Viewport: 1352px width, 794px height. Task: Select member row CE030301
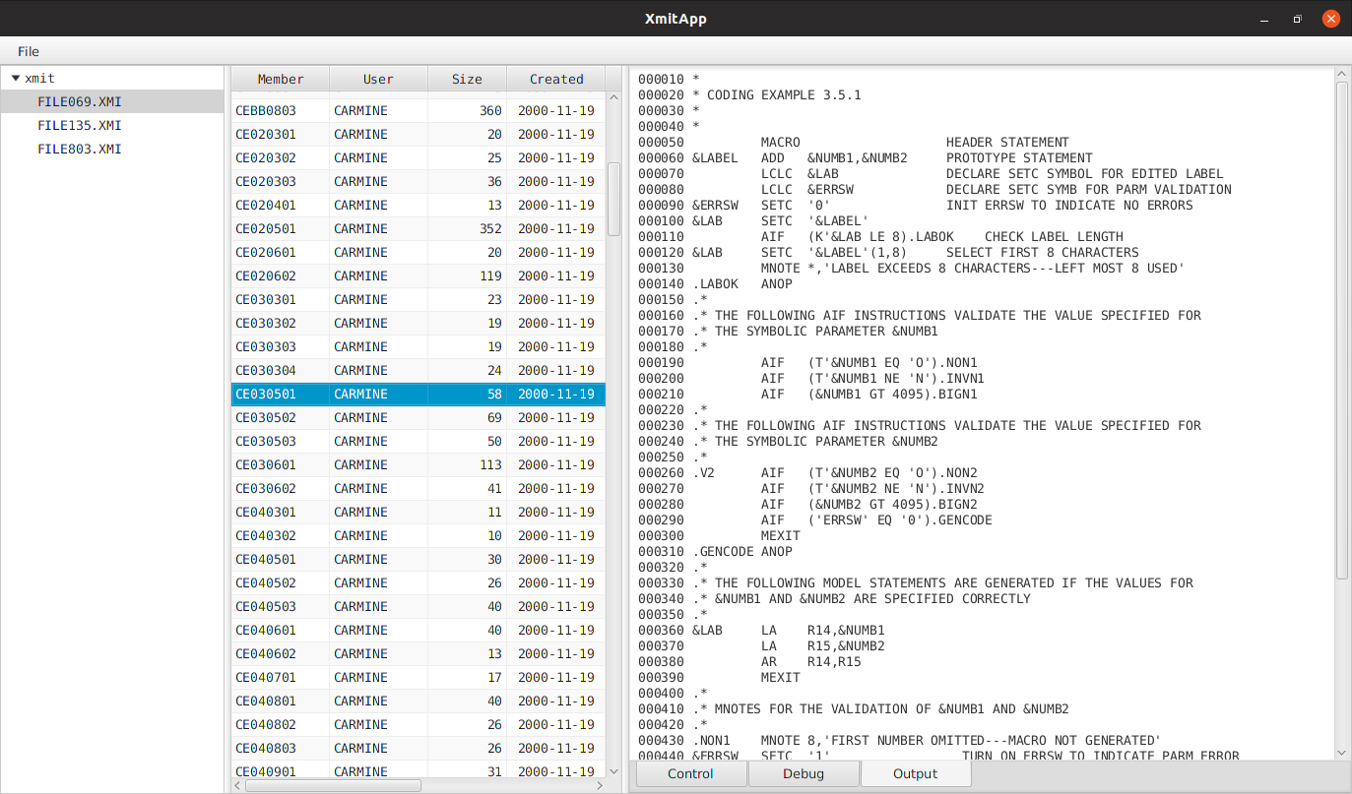pyautogui.click(x=418, y=299)
